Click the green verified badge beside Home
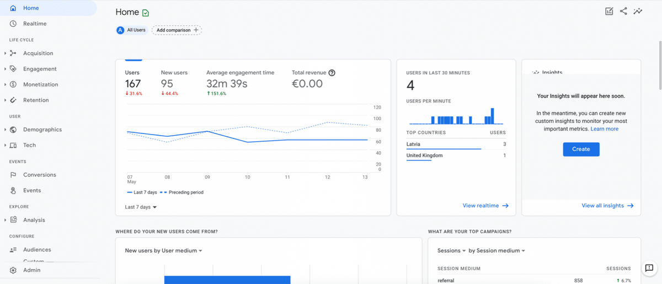 tap(146, 13)
